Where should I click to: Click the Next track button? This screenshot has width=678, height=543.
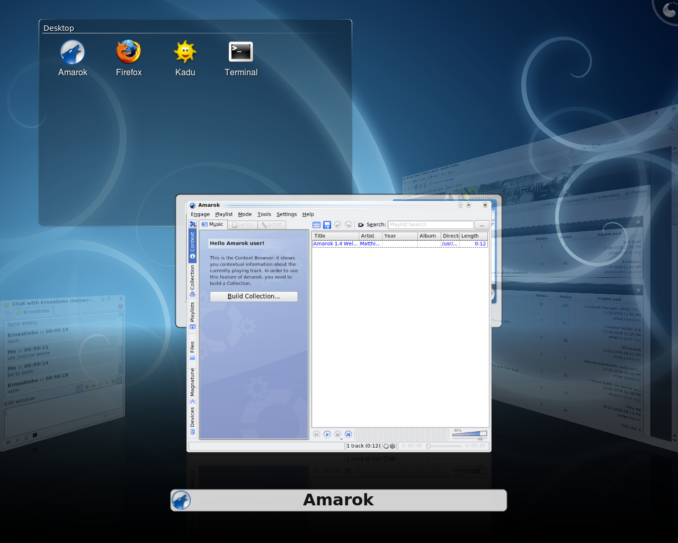coord(348,434)
